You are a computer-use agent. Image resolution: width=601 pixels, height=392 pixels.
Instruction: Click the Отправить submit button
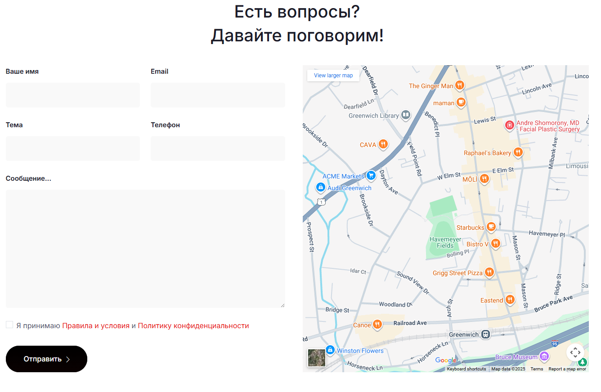46,359
